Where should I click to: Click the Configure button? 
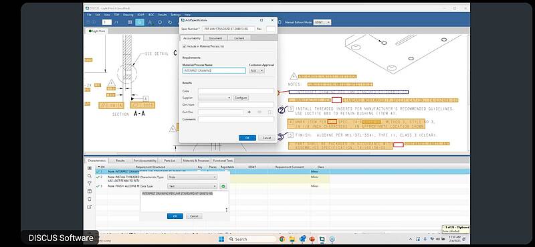click(x=241, y=98)
